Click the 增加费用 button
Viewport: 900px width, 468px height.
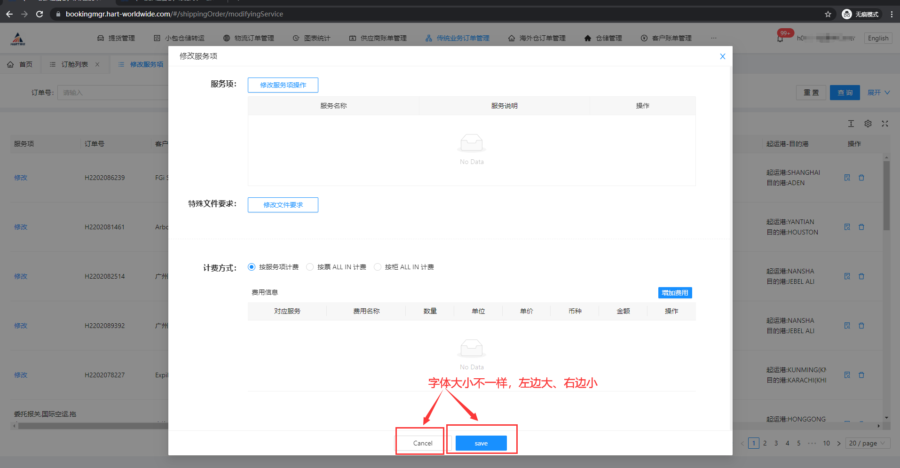674,293
